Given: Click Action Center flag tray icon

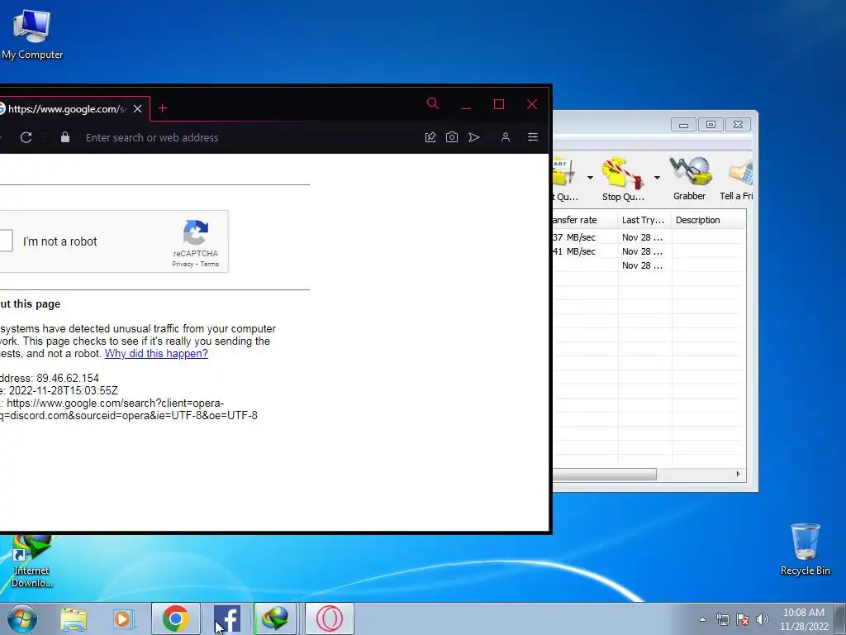Looking at the screenshot, I should tap(743, 619).
